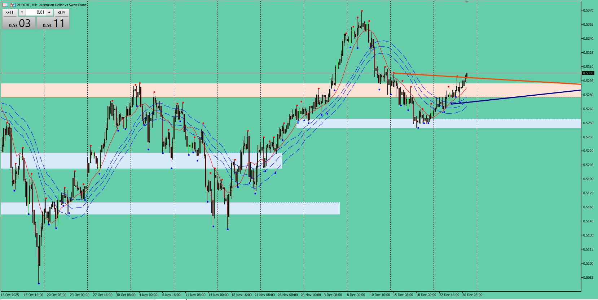Click the 18 Nov 16:00 time label
This screenshot has width=598, height=300.
click(x=241, y=295)
